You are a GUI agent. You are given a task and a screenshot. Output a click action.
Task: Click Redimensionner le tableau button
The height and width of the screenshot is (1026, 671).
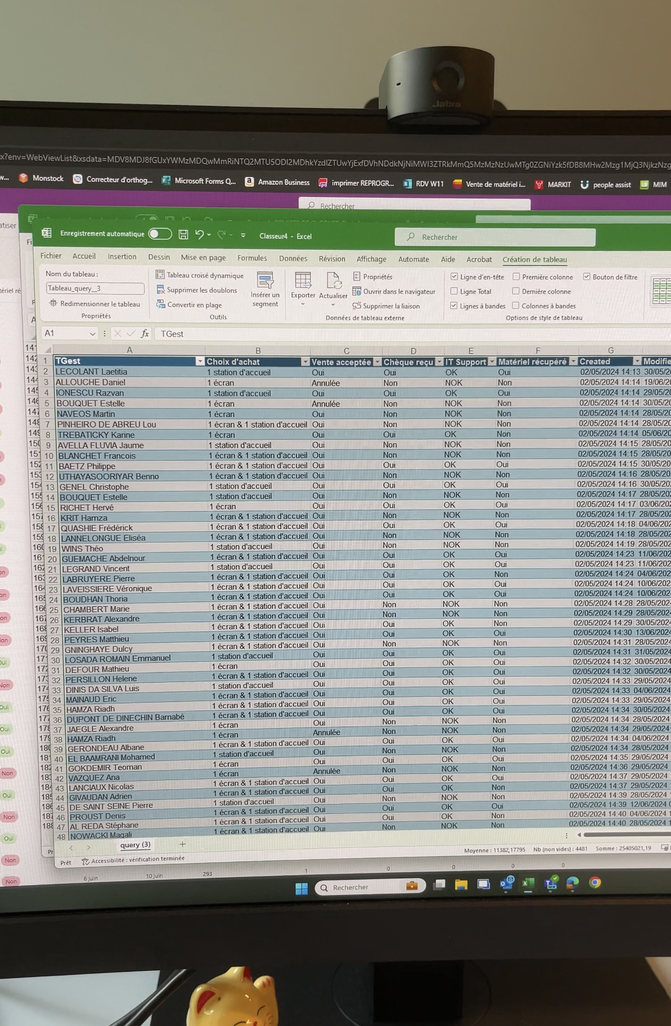95,304
